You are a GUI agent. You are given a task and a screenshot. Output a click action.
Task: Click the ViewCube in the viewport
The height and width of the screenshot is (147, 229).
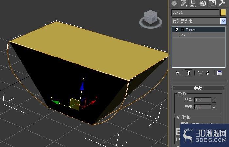point(150,18)
